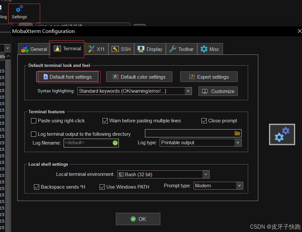Browse for log directory folder icon
Screen dimensions: 302x232
[x=237, y=133]
